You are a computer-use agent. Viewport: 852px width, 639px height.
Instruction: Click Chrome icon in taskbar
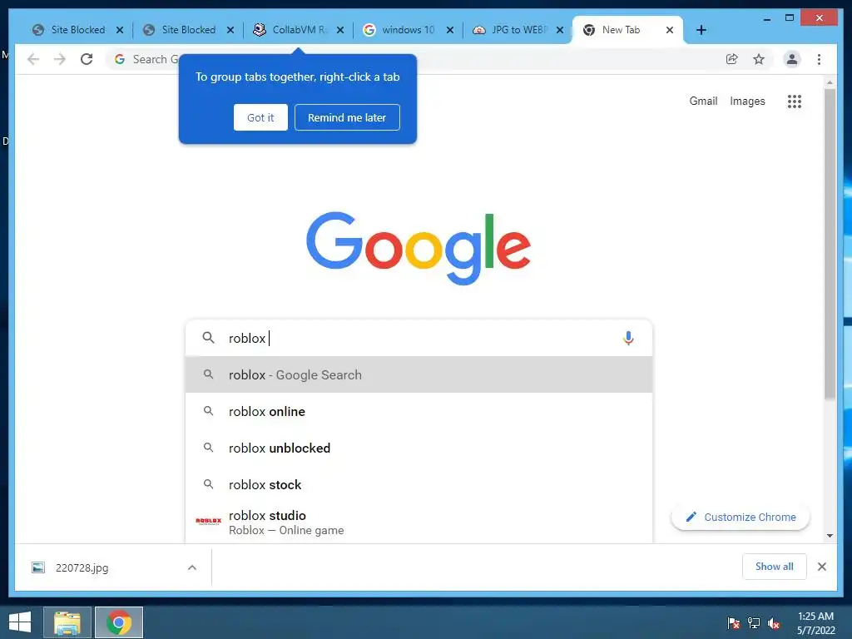pos(119,622)
